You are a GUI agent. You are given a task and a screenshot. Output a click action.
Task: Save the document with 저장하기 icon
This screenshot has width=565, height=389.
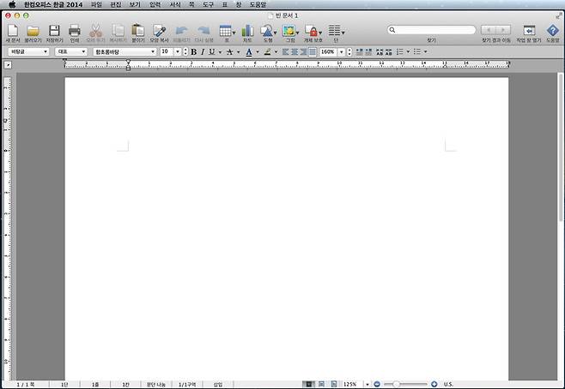click(54, 31)
